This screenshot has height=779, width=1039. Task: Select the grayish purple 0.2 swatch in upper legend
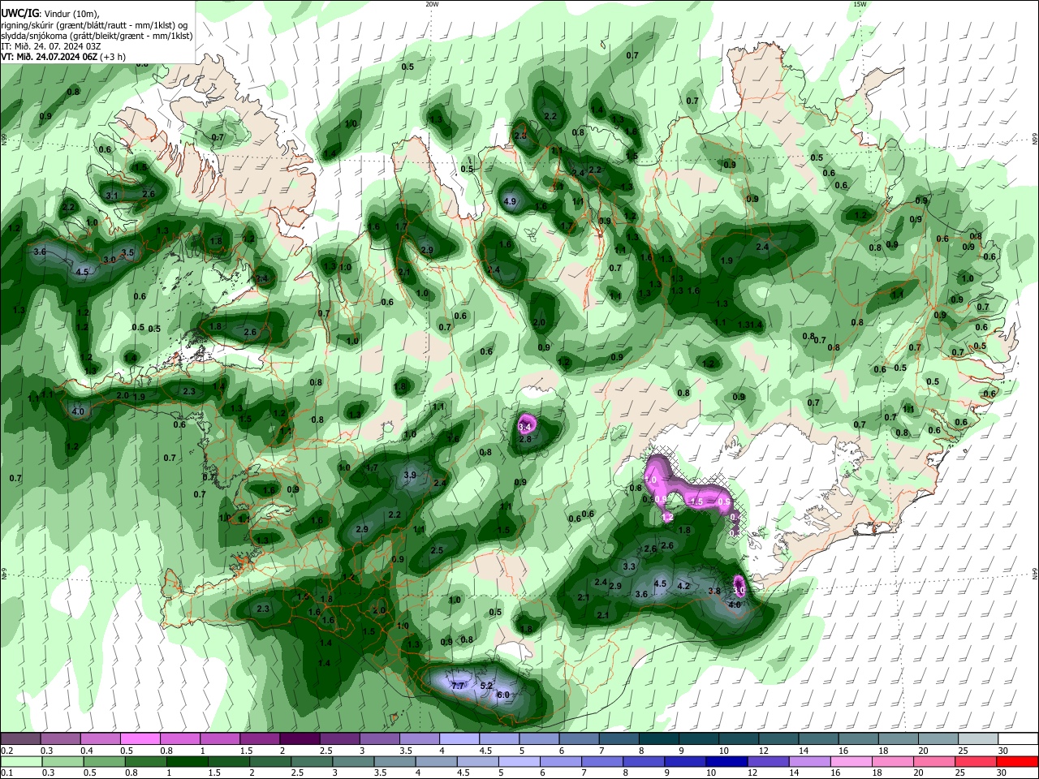pos(20,739)
